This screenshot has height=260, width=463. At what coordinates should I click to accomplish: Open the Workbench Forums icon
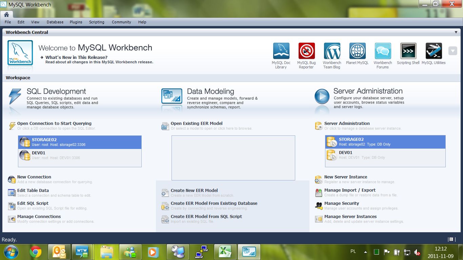[x=383, y=51]
